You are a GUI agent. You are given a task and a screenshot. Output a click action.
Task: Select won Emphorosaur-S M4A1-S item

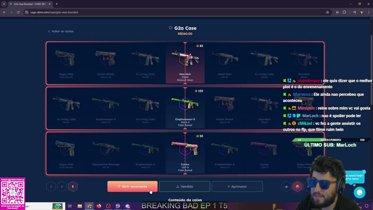tap(185, 108)
